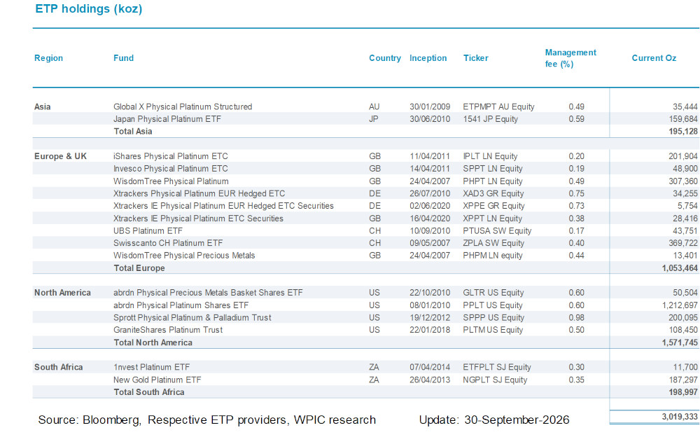Click the South Africa region label
Screen dimensions: 700x437
tap(59, 367)
